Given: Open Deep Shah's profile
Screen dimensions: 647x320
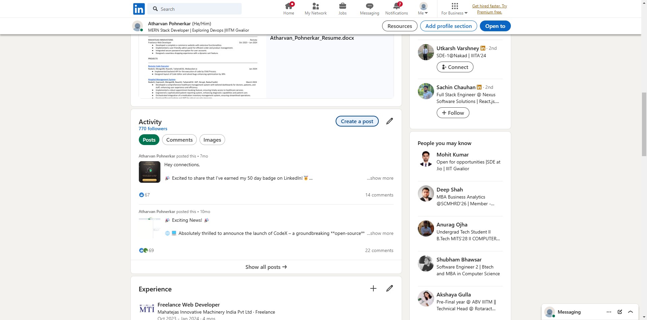Looking at the screenshot, I should pyautogui.click(x=450, y=189).
